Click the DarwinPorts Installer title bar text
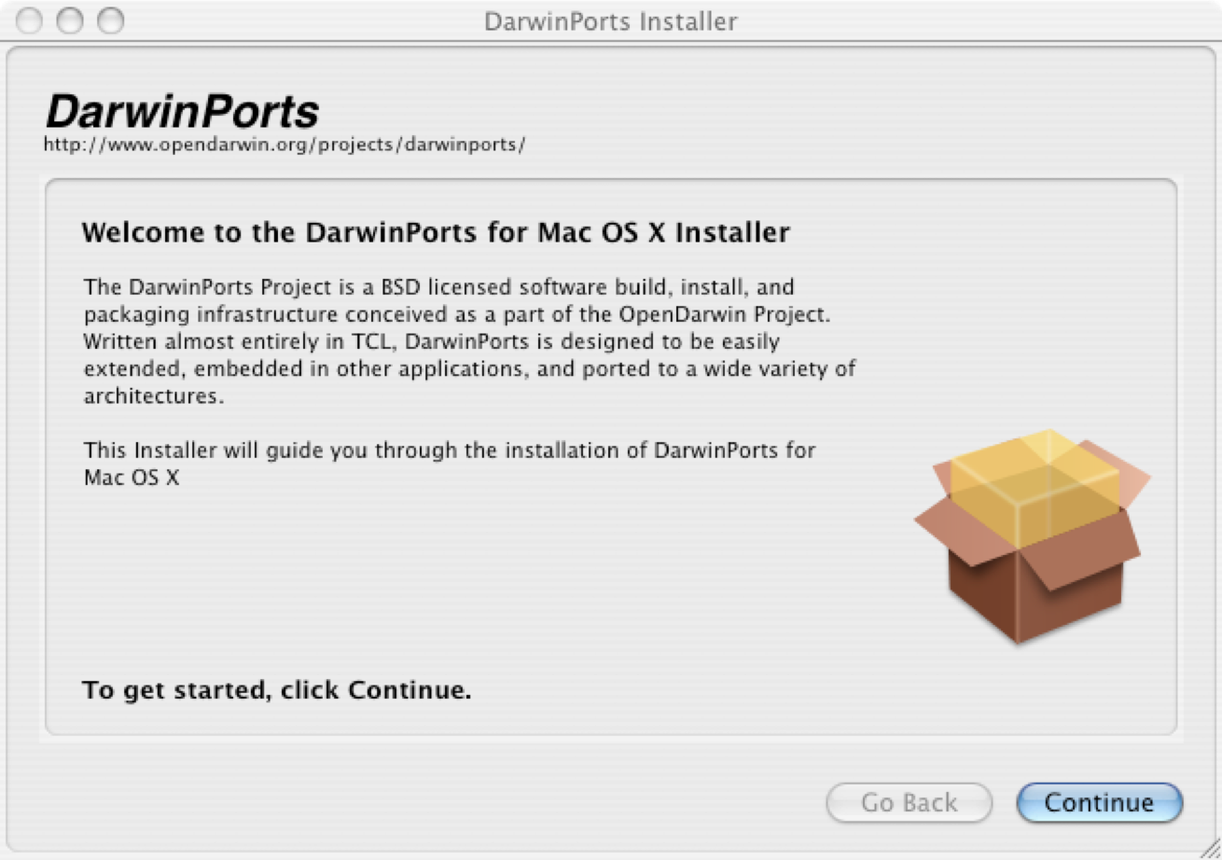The image size is (1222, 860). point(610,21)
